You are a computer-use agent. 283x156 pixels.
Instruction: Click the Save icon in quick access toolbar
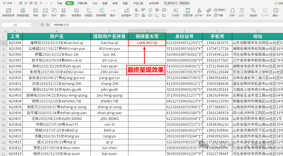[21, 3]
